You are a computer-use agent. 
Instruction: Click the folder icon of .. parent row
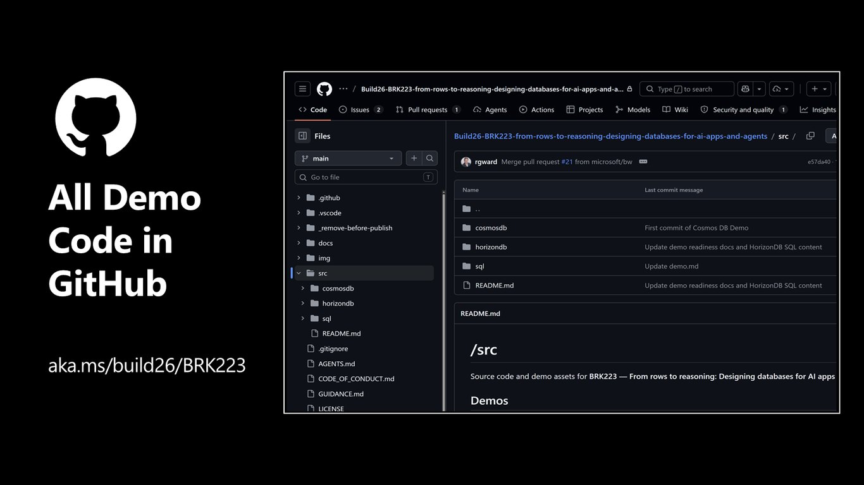466,209
